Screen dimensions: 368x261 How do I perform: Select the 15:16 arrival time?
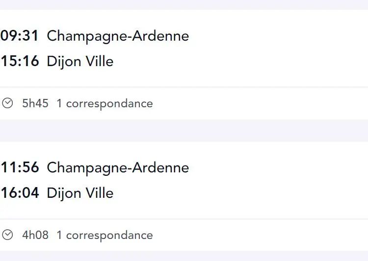[x=20, y=61]
